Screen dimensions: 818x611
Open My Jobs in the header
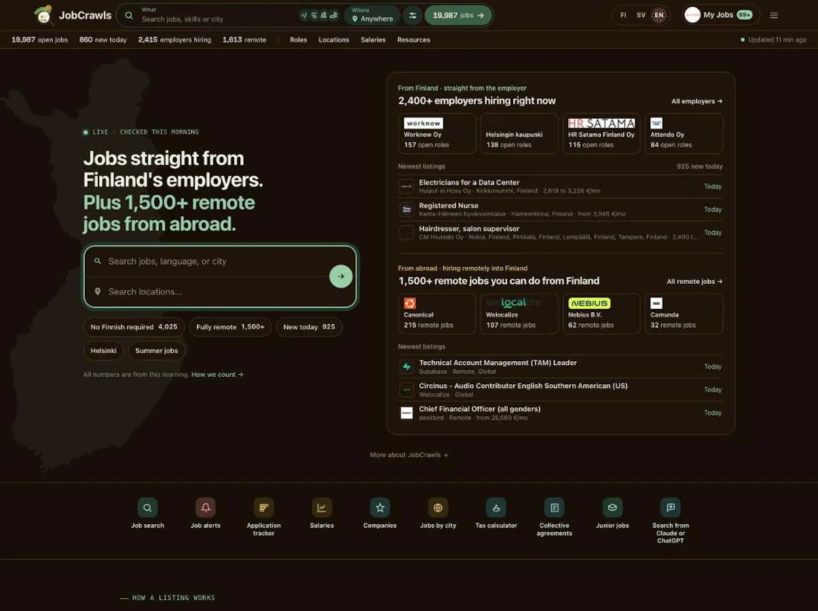tap(721, 15)
